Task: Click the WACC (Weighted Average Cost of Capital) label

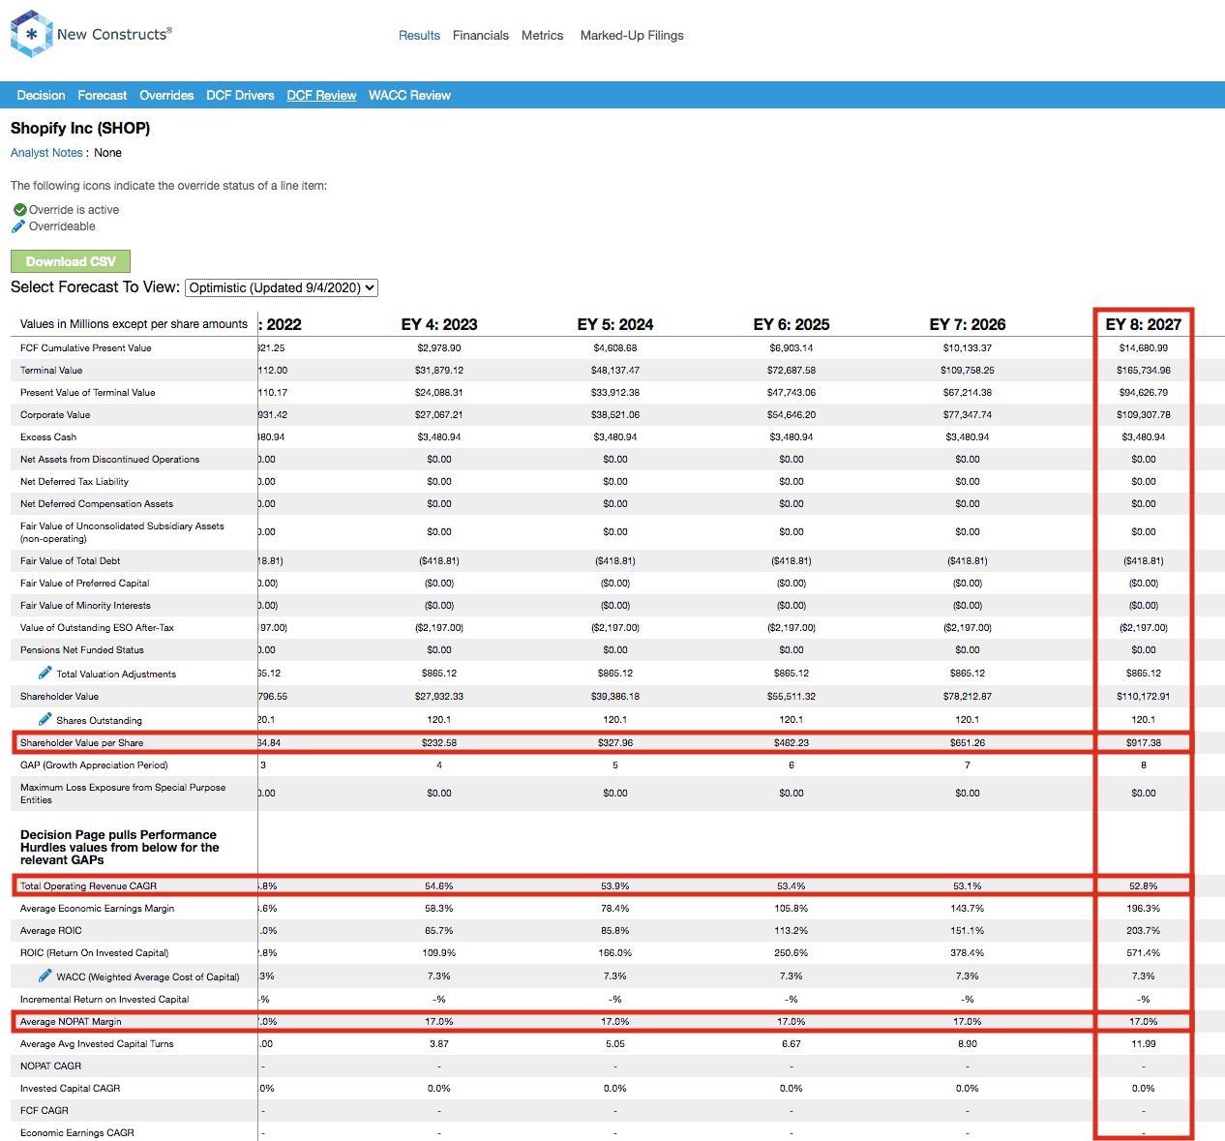Action: pos(148,976)
